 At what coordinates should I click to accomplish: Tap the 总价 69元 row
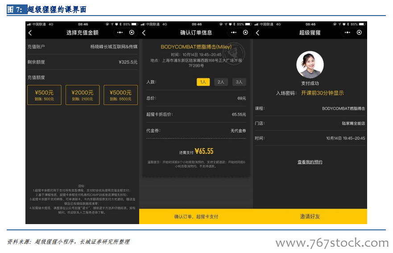pos(196,98)
